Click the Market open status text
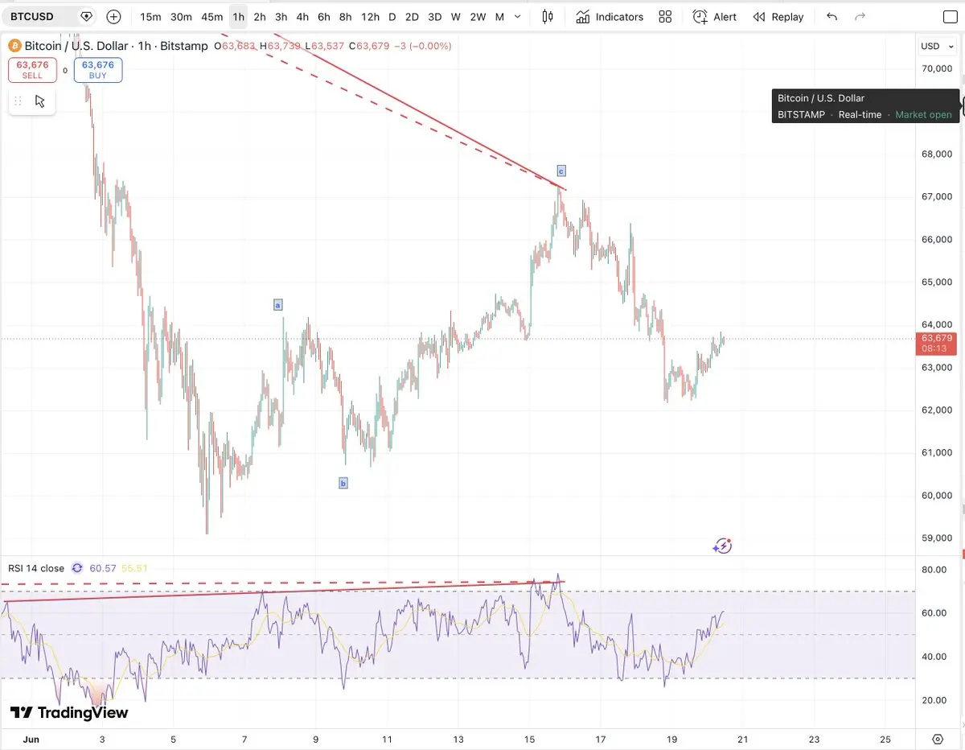Image resolution: width=965 pixels, height=750 pixels. pos(923,114)
